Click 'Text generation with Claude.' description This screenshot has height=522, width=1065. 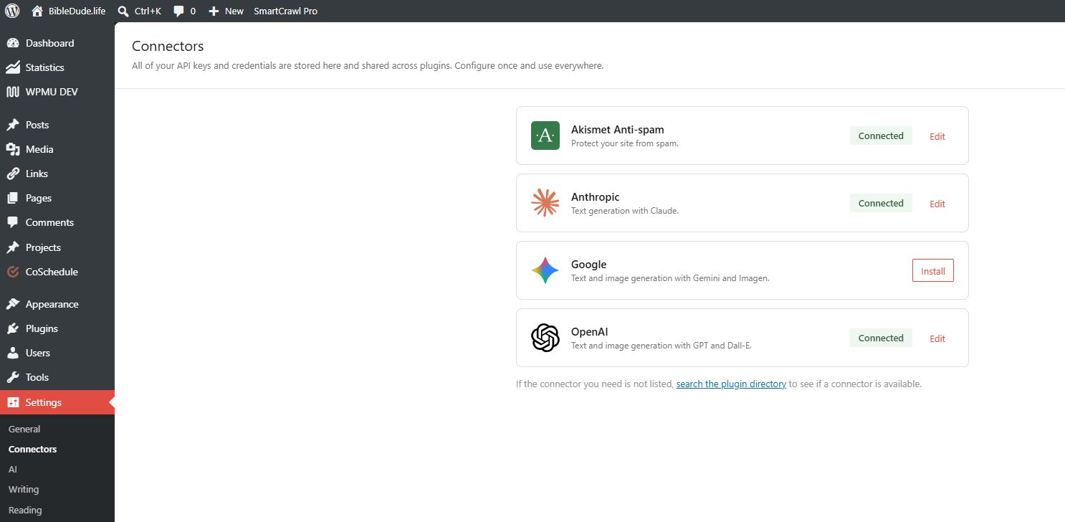[x=625, y=211]
